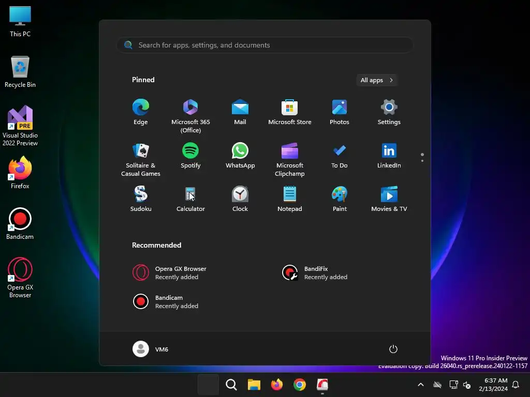530x397 pixels.
Task: Open the power options button
Action: (x=393, y=349)
